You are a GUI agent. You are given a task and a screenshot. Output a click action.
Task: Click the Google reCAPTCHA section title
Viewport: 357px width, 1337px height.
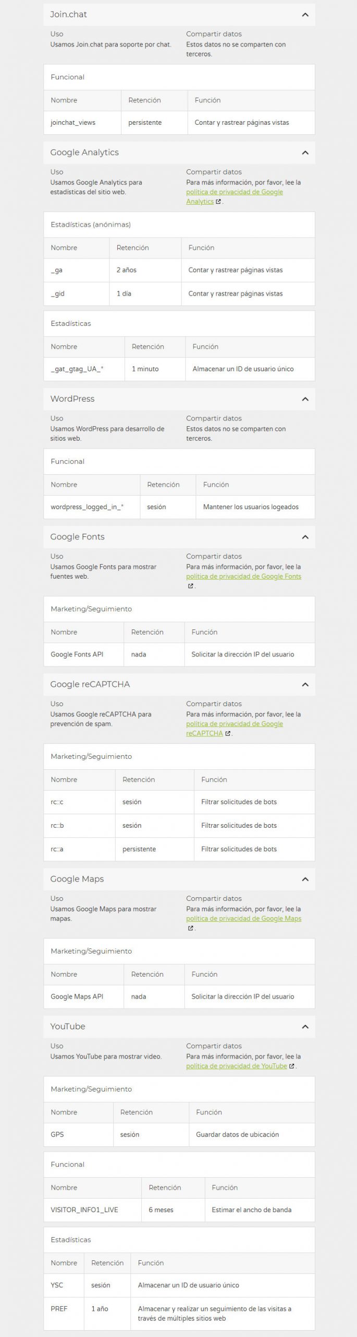pyautogui.click(x=90, y=685)
